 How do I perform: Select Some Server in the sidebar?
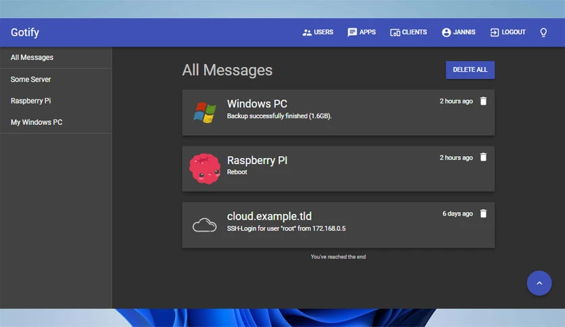[x=56, y=79]
